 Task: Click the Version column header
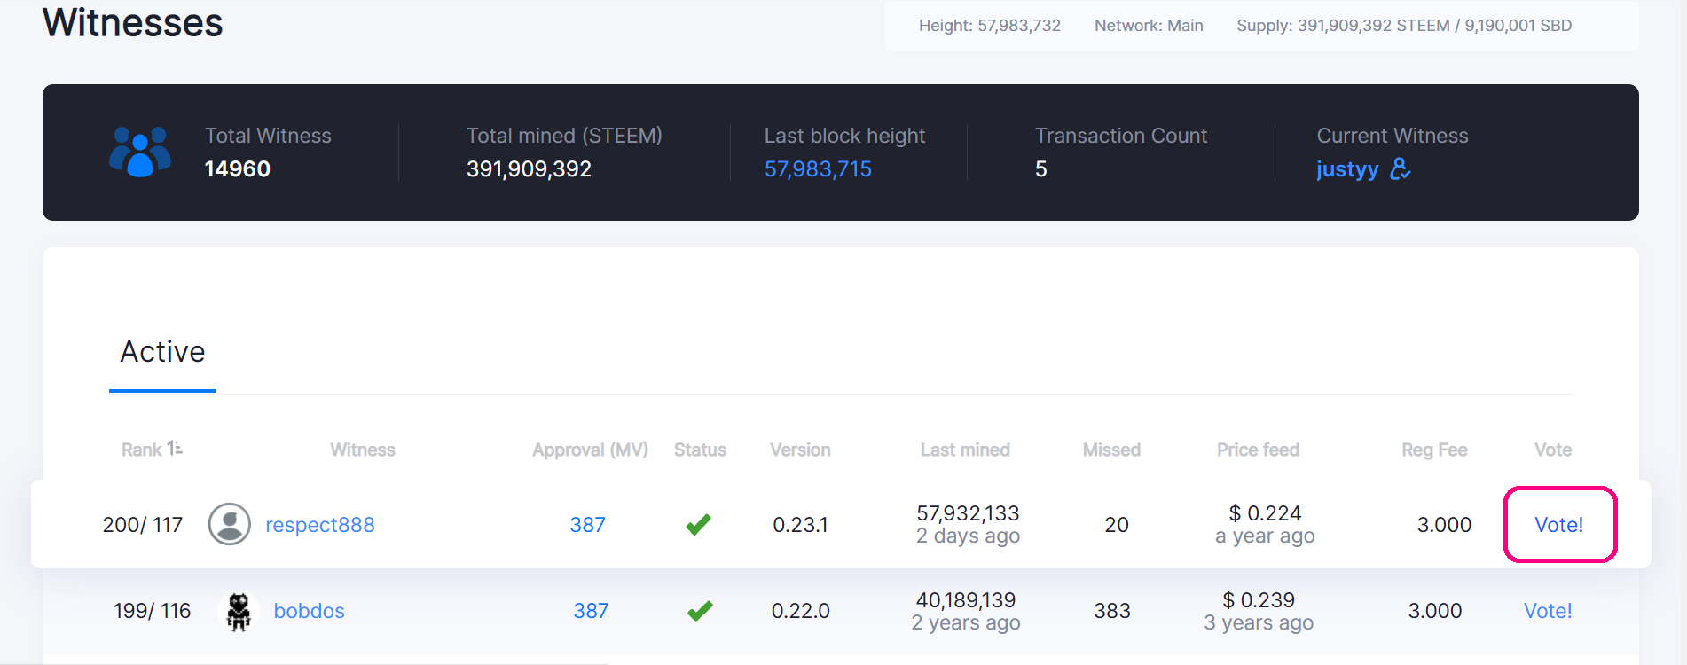coord(800,450)
